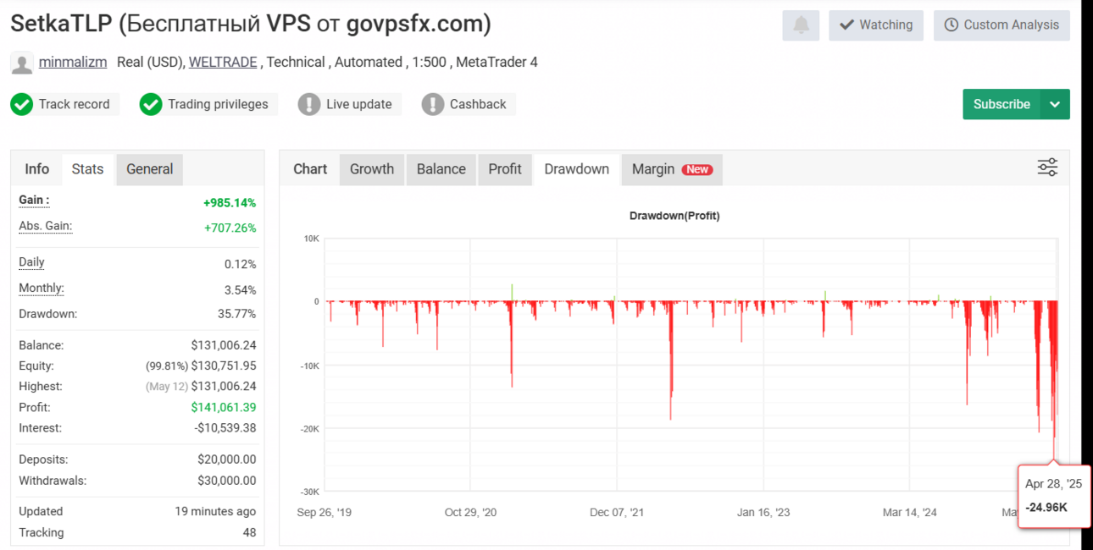Click the -$10,539.38 interest value
This screenshot has width=1093, height=550.
(225, 428)
